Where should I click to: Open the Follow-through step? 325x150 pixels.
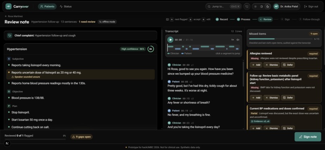(x=309, y=19)
